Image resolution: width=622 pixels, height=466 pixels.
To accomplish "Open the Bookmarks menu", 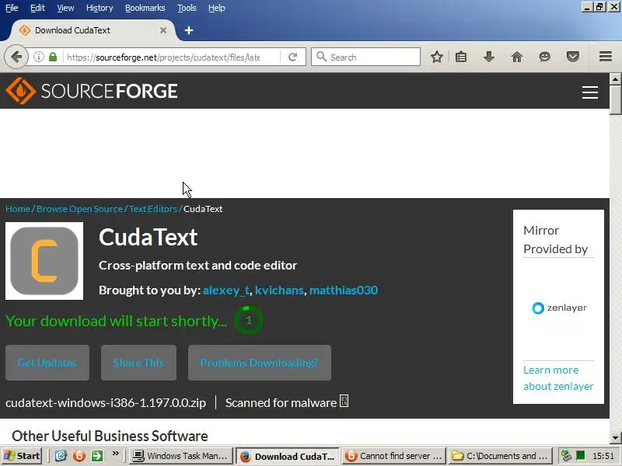I will [x=145, y=8].
